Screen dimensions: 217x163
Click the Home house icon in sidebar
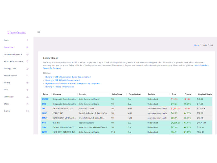[27, 40]
